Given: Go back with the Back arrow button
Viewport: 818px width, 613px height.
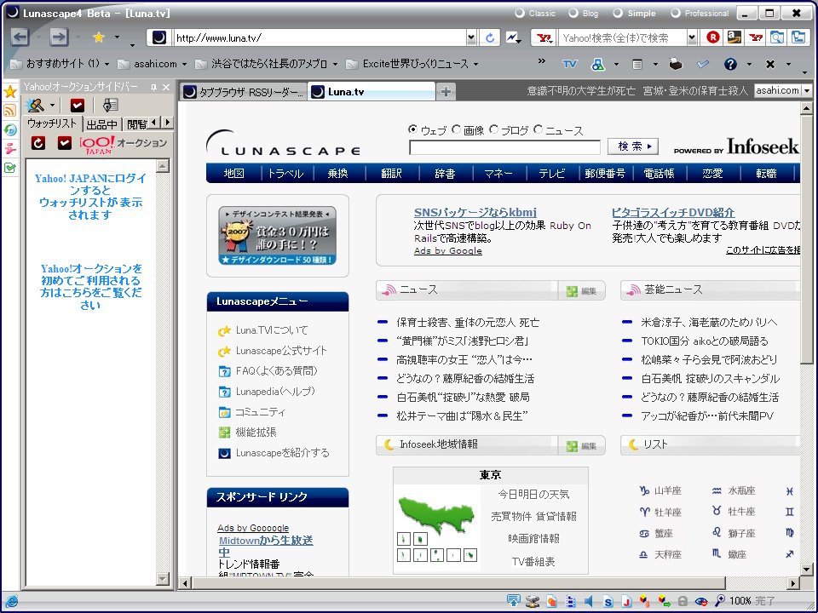Looking at the screenshot, I should pos(20,37).
